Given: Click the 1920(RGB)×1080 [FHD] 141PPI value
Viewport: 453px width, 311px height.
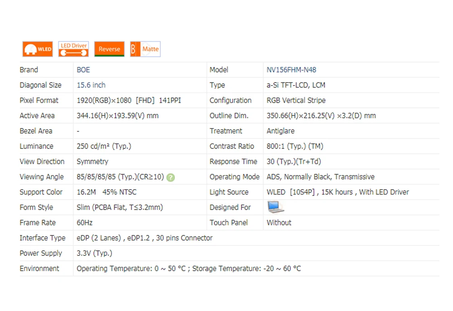Looking at the screenshot, I should [129, 100].
